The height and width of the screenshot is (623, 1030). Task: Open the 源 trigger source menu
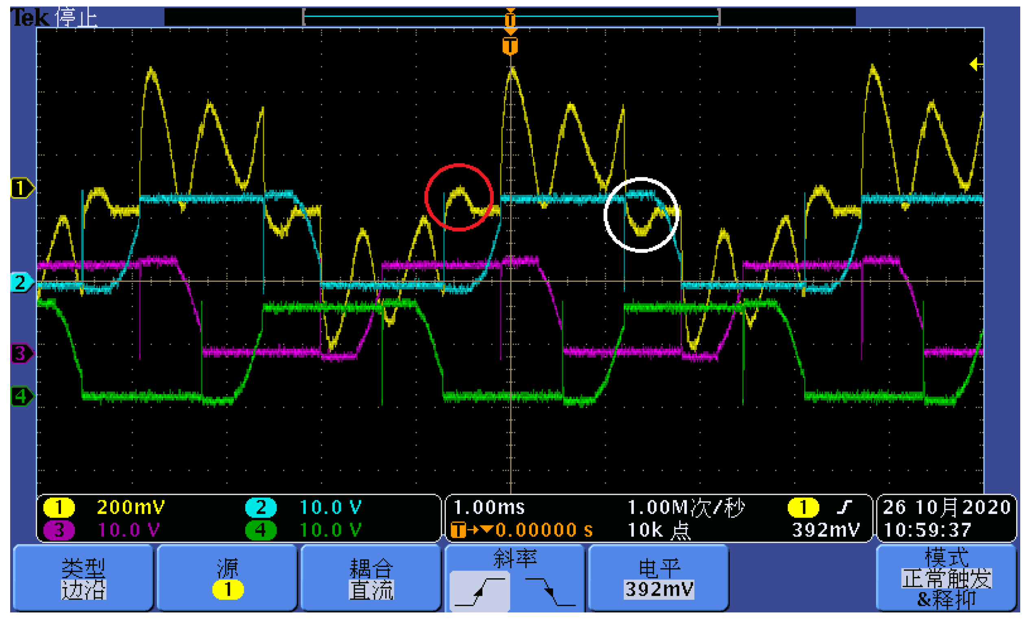(227, 578)
